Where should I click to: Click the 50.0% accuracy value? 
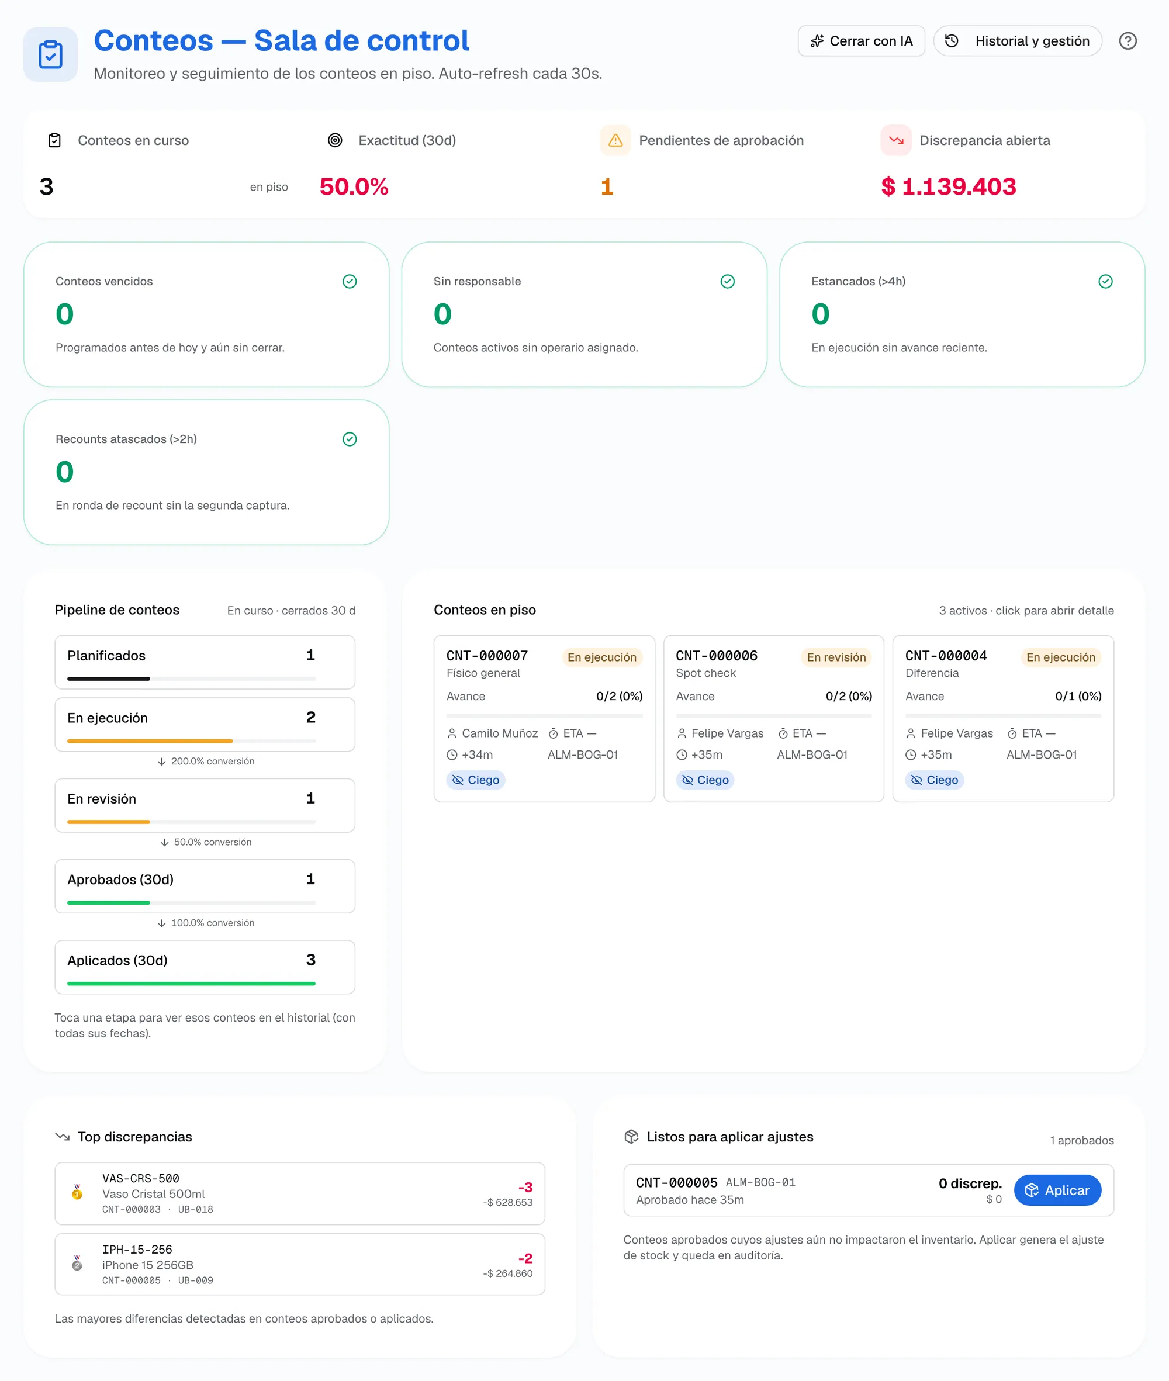pos(354,187)
